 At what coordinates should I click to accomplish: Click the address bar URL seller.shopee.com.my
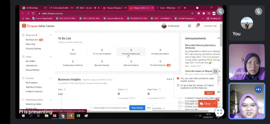click(x=52, y=13)
